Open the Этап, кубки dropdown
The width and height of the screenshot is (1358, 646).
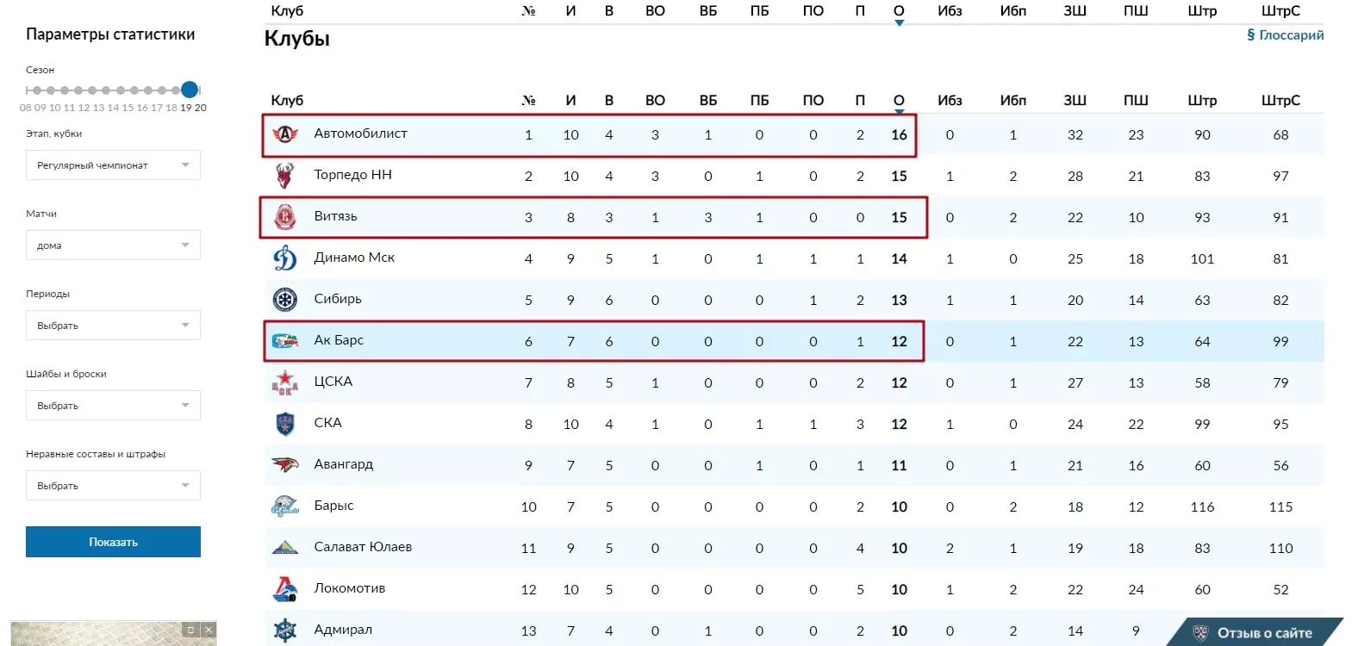113,165
